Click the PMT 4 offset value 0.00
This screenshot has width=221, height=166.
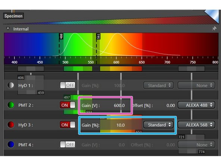coord(171,145)
